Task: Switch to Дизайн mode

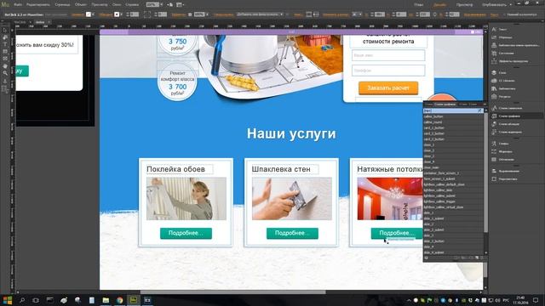Action: pyautogui.click(x=439, y=5)
